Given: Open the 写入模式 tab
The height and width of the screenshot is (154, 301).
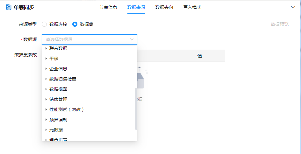Looking at the screenshot, I should (x=192, y=7).
